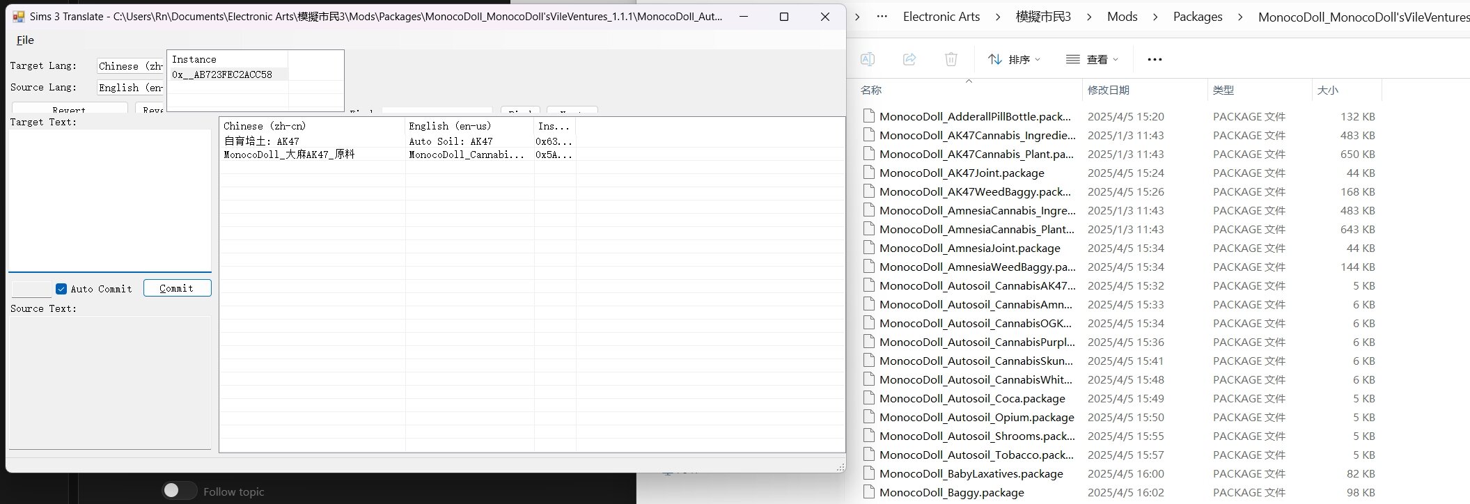This screenshot has width=1470, height=504.
Task: Expand breadcrumb chevron after Packages
Action: click(x=1240, y=17)
